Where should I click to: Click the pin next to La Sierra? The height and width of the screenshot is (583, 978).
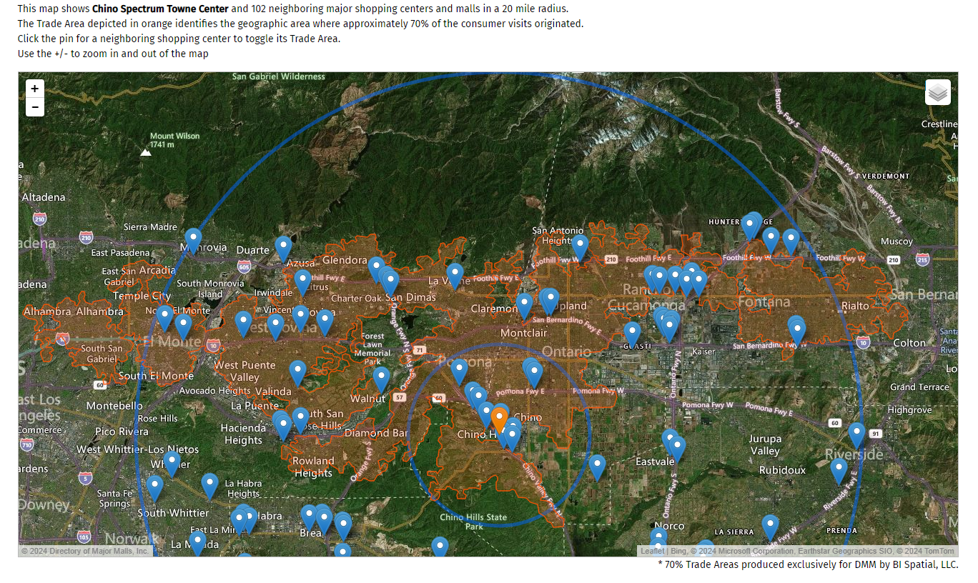pos(770,525)
